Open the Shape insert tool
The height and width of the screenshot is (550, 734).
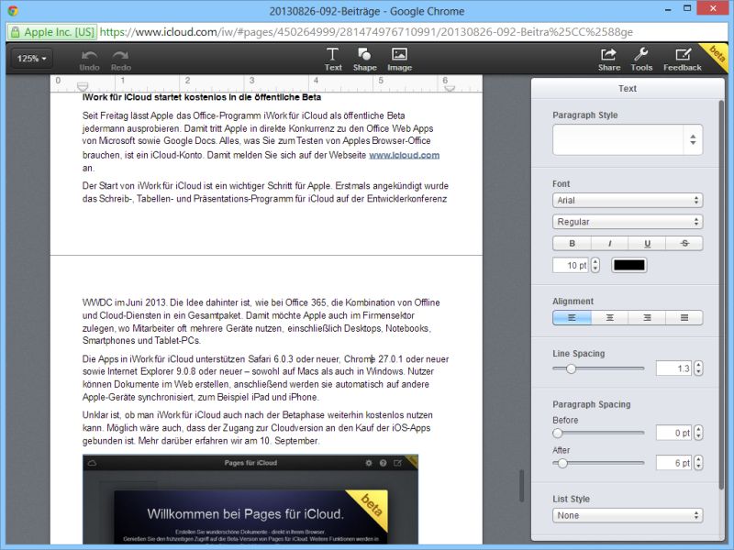[364, 54]
